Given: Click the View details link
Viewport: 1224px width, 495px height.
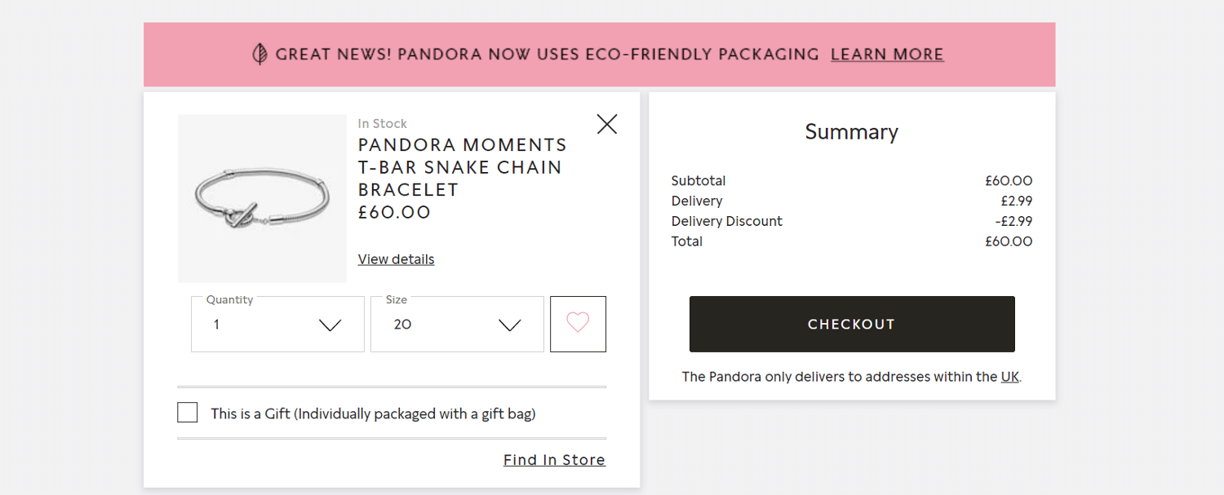Looking at the screenshot, I should (396, 259).
